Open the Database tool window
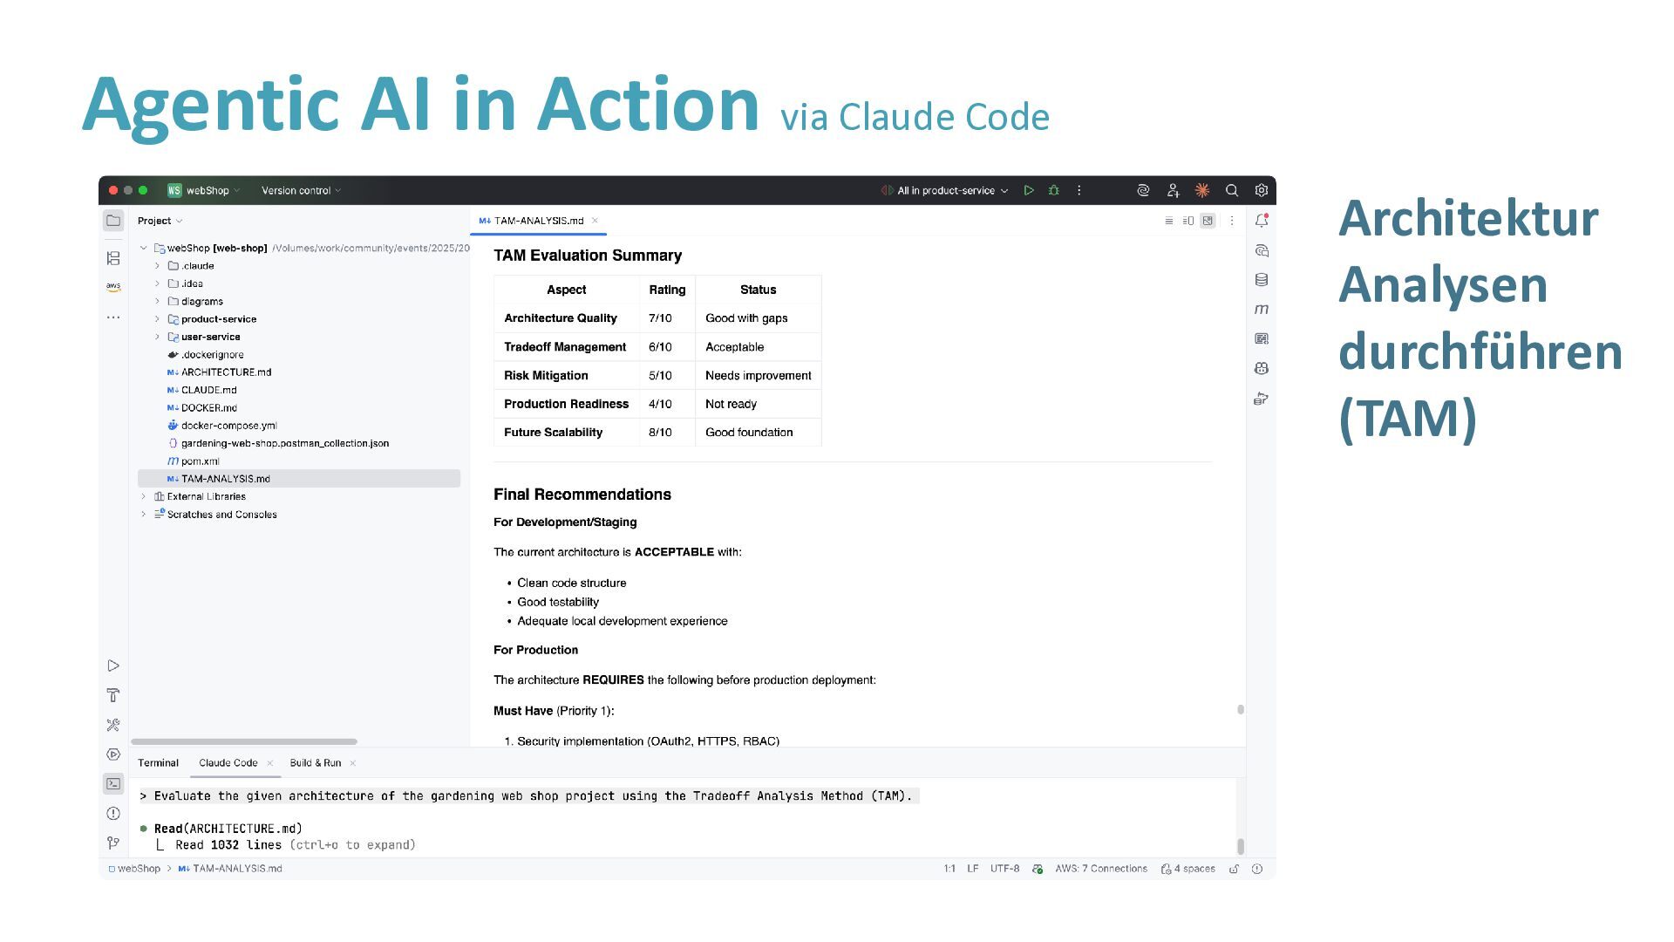 coord(1262,280)
